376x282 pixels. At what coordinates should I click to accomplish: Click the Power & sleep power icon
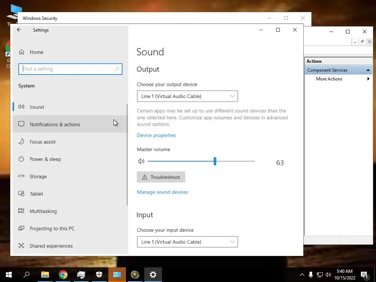click(21, 159)
